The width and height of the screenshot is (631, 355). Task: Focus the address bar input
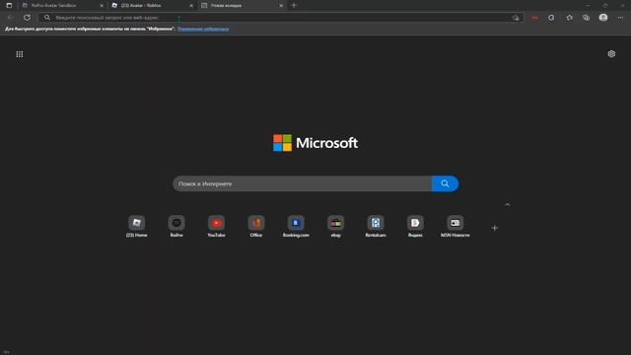pos(282,18)
